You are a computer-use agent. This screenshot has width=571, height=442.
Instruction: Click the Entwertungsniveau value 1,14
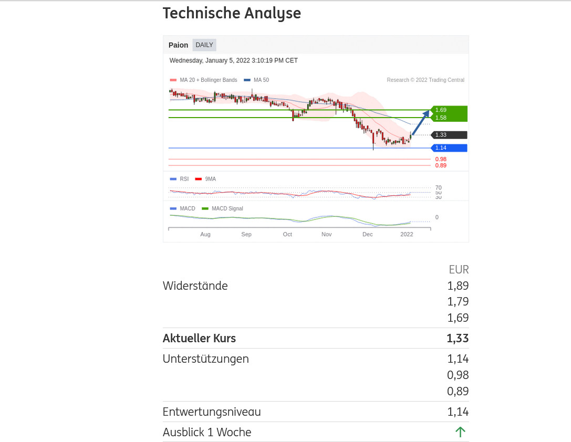coord(458,412)
